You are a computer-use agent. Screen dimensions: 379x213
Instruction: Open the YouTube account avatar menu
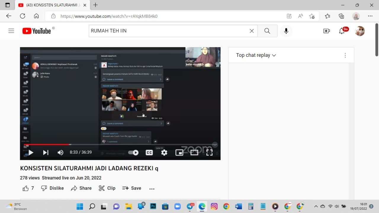[360, 31]
